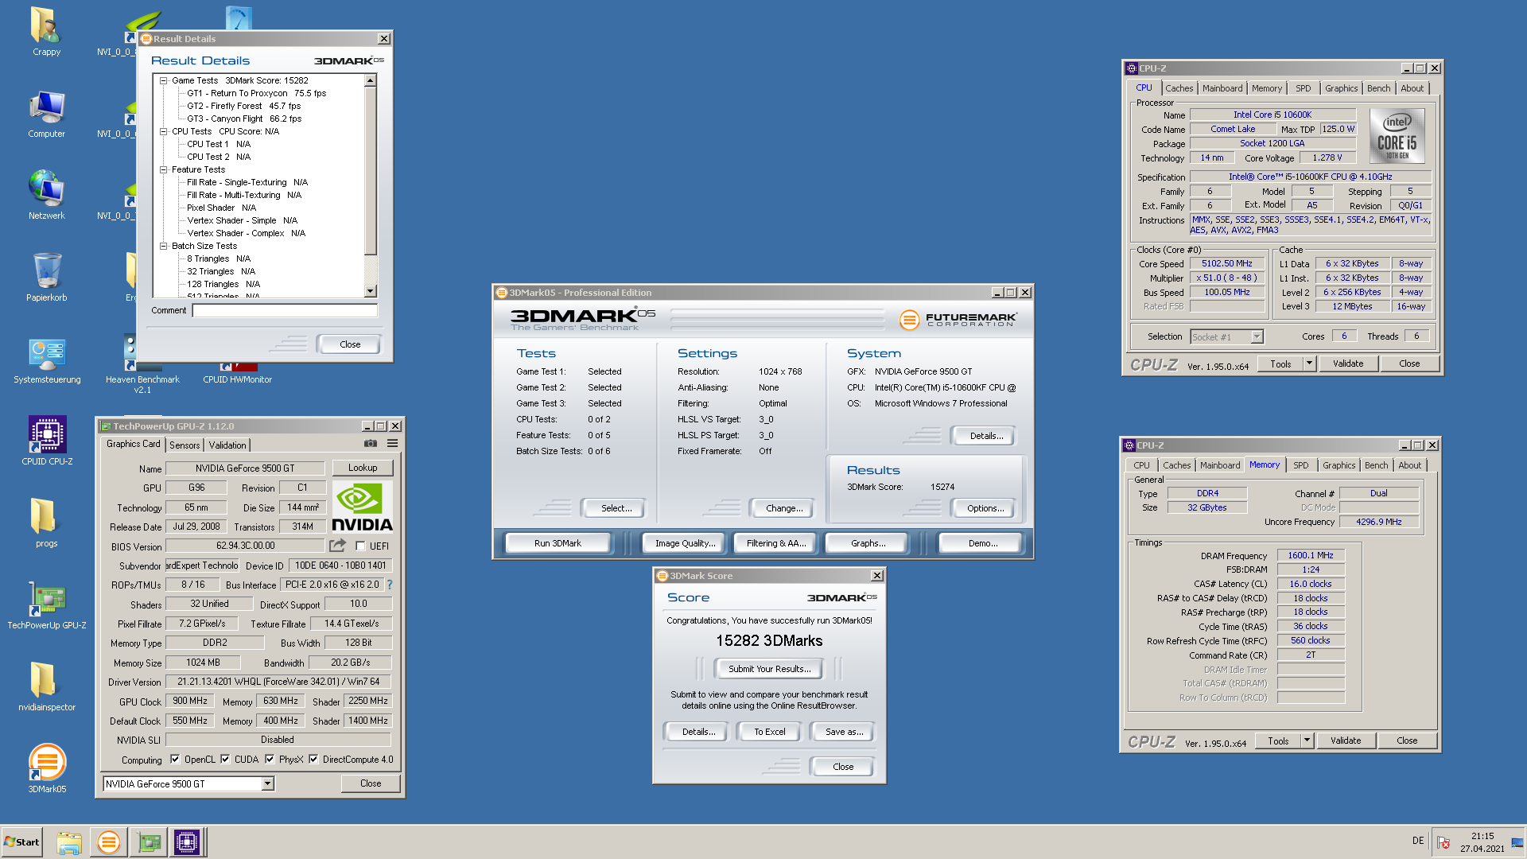Click scroll-down arrow in Result Details

coord(370,291)
